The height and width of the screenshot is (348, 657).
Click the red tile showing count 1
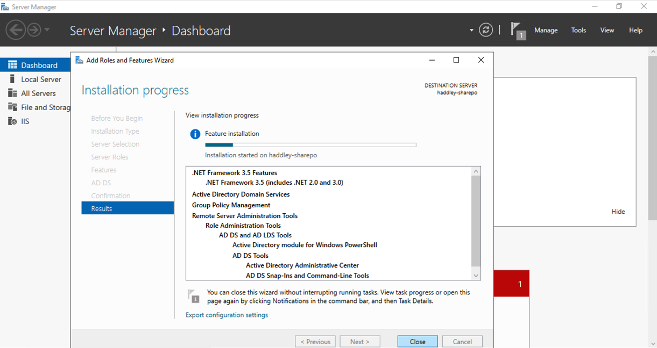pyautogui.click(x=512, y=284)
